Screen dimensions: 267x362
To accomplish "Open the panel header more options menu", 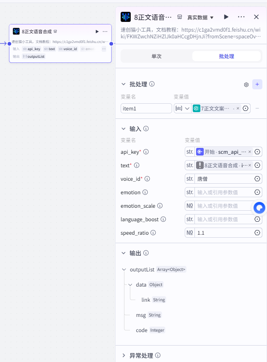I will pyautogui.click(x=241, y=17).
